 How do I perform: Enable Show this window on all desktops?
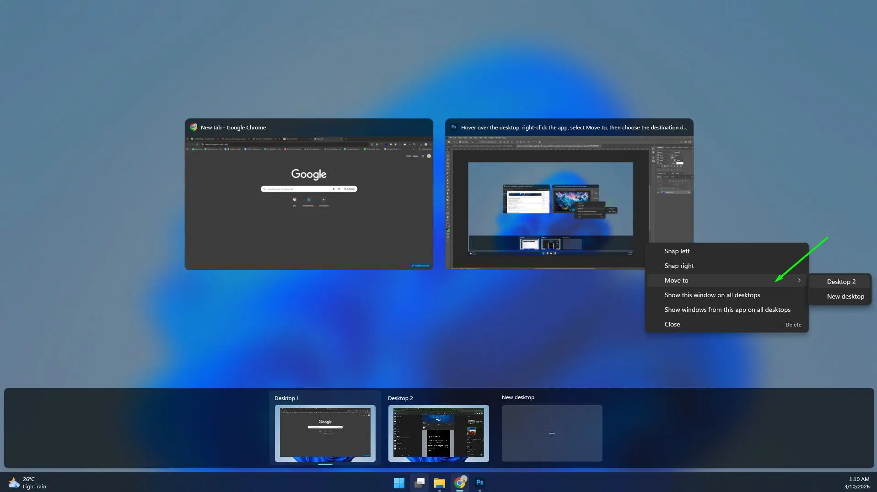[x=712, y=295]
